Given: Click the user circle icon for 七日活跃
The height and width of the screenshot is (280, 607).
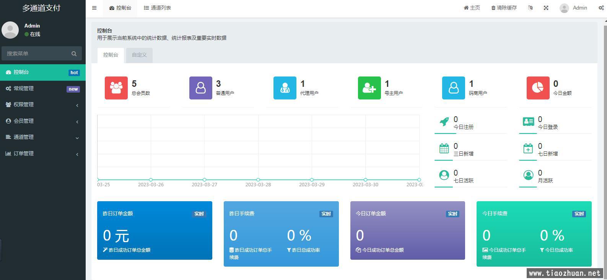Looking at the screenshot, I should (444, 175).
